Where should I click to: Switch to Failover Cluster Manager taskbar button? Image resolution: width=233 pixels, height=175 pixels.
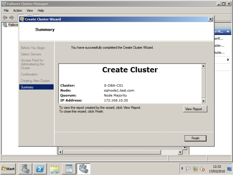pos(83,169)
